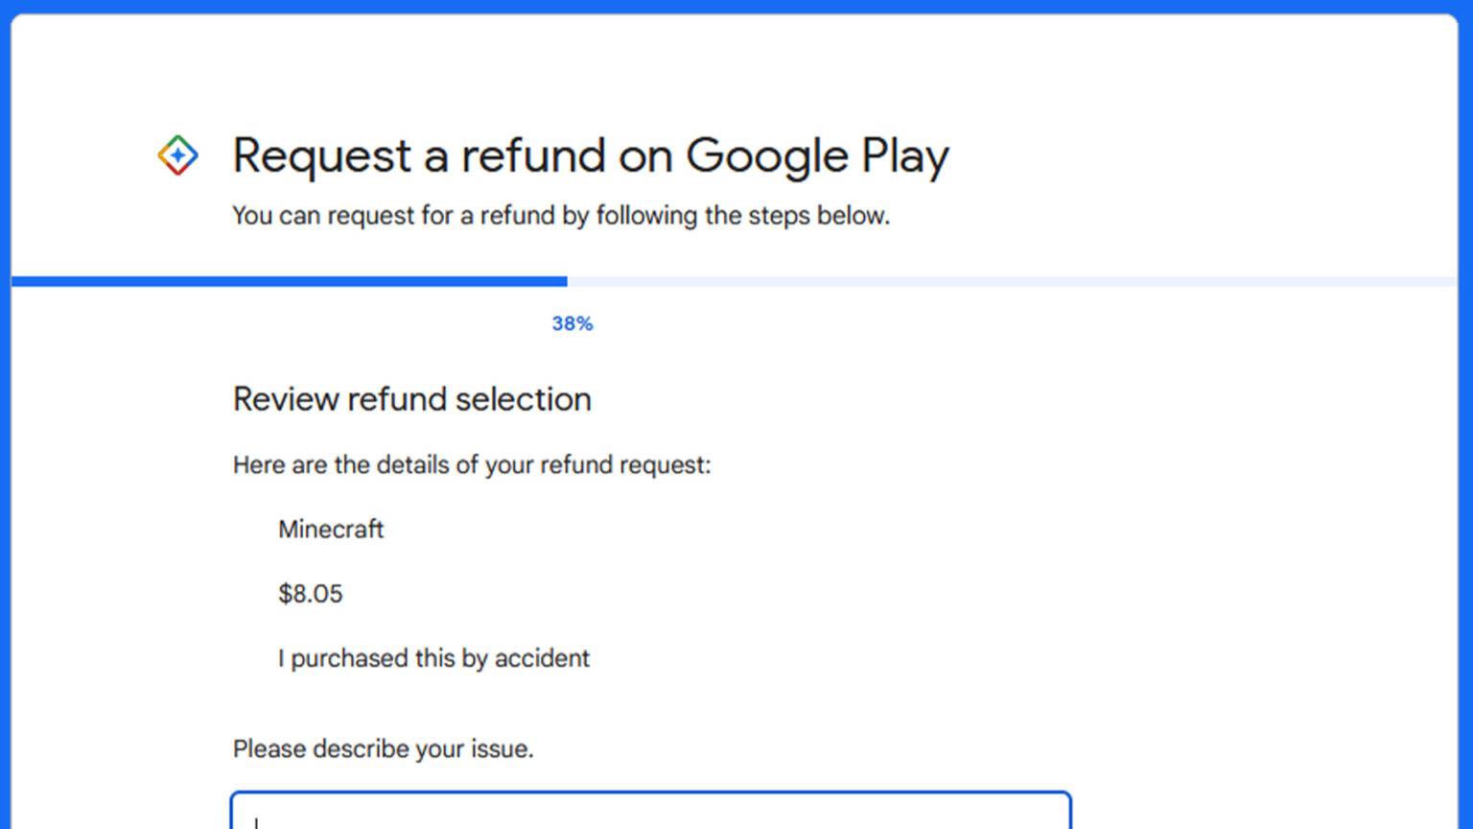Select the "Request a refund on Google Play" title
This screenshot has height=829, width=1473.
[x=590, y=155]
